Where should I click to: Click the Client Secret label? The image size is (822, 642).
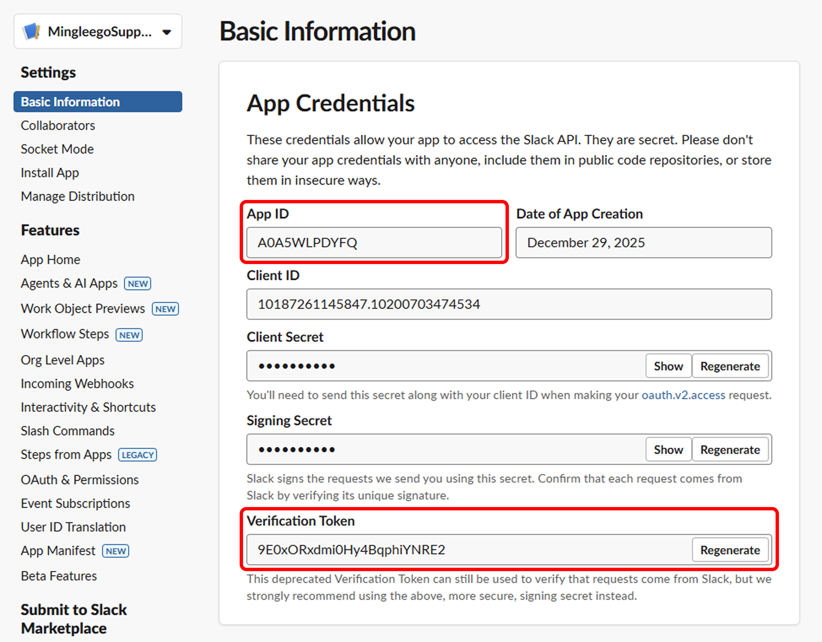click(x=285, y=337)
